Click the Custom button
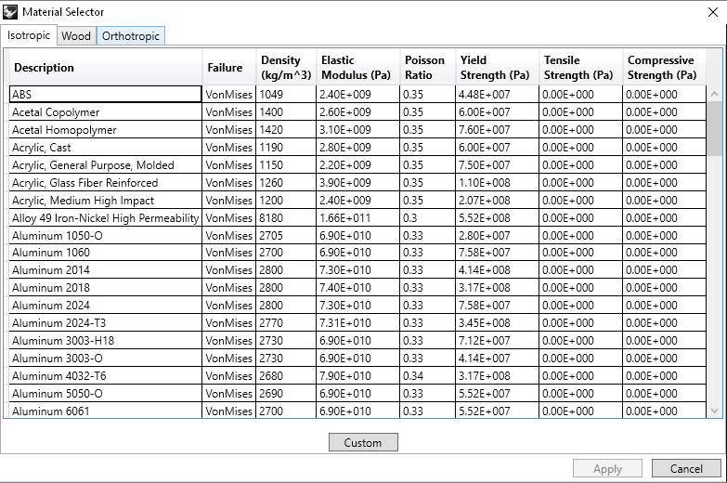The height and width of the screenshot is (483, 727). click(363, 442)
